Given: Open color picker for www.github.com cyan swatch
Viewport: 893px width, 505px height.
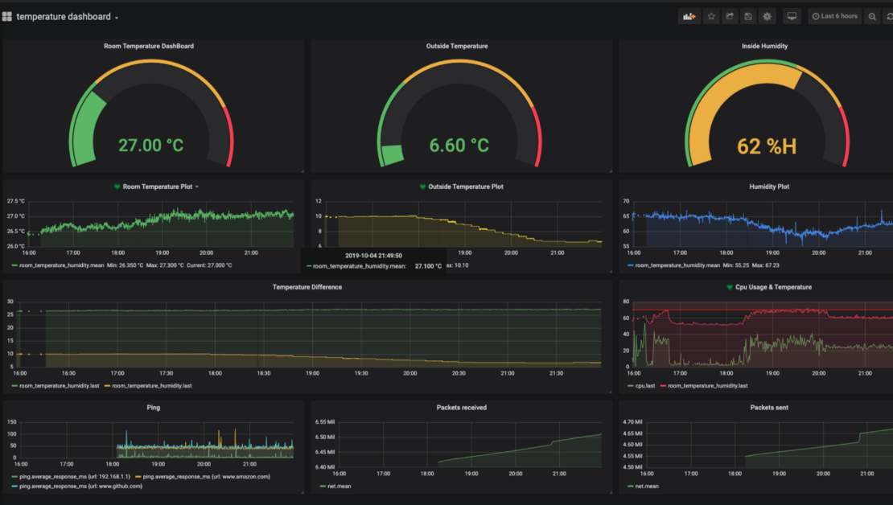Looking at the screenshot, I should coord(14,487).
